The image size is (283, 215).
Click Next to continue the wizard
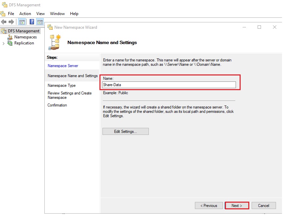click(x=237, y=206)
